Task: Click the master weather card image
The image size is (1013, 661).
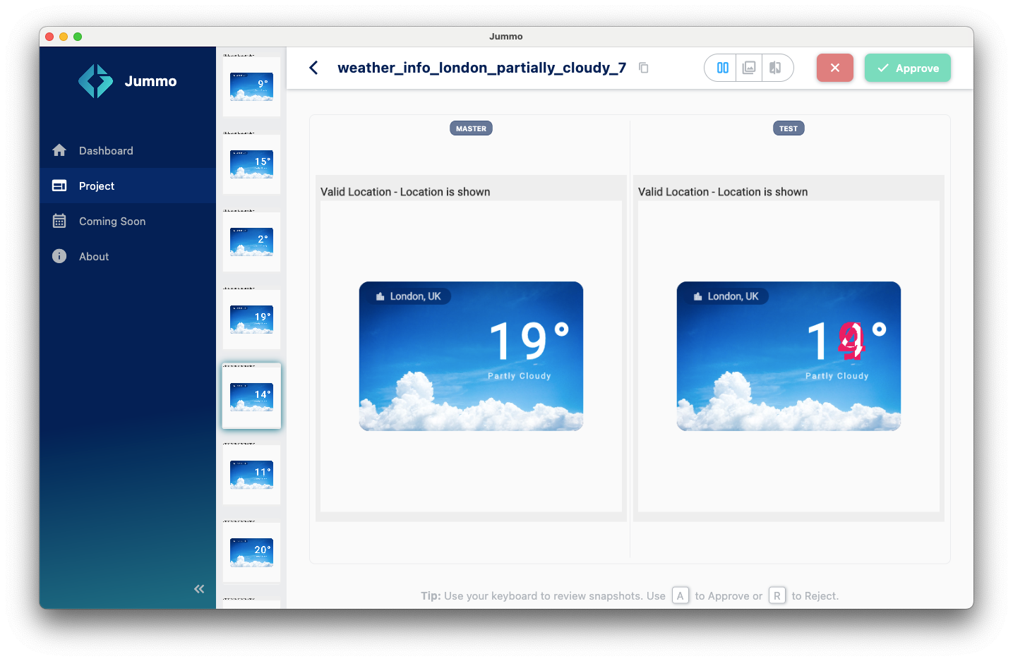Action: click(471, 356)
